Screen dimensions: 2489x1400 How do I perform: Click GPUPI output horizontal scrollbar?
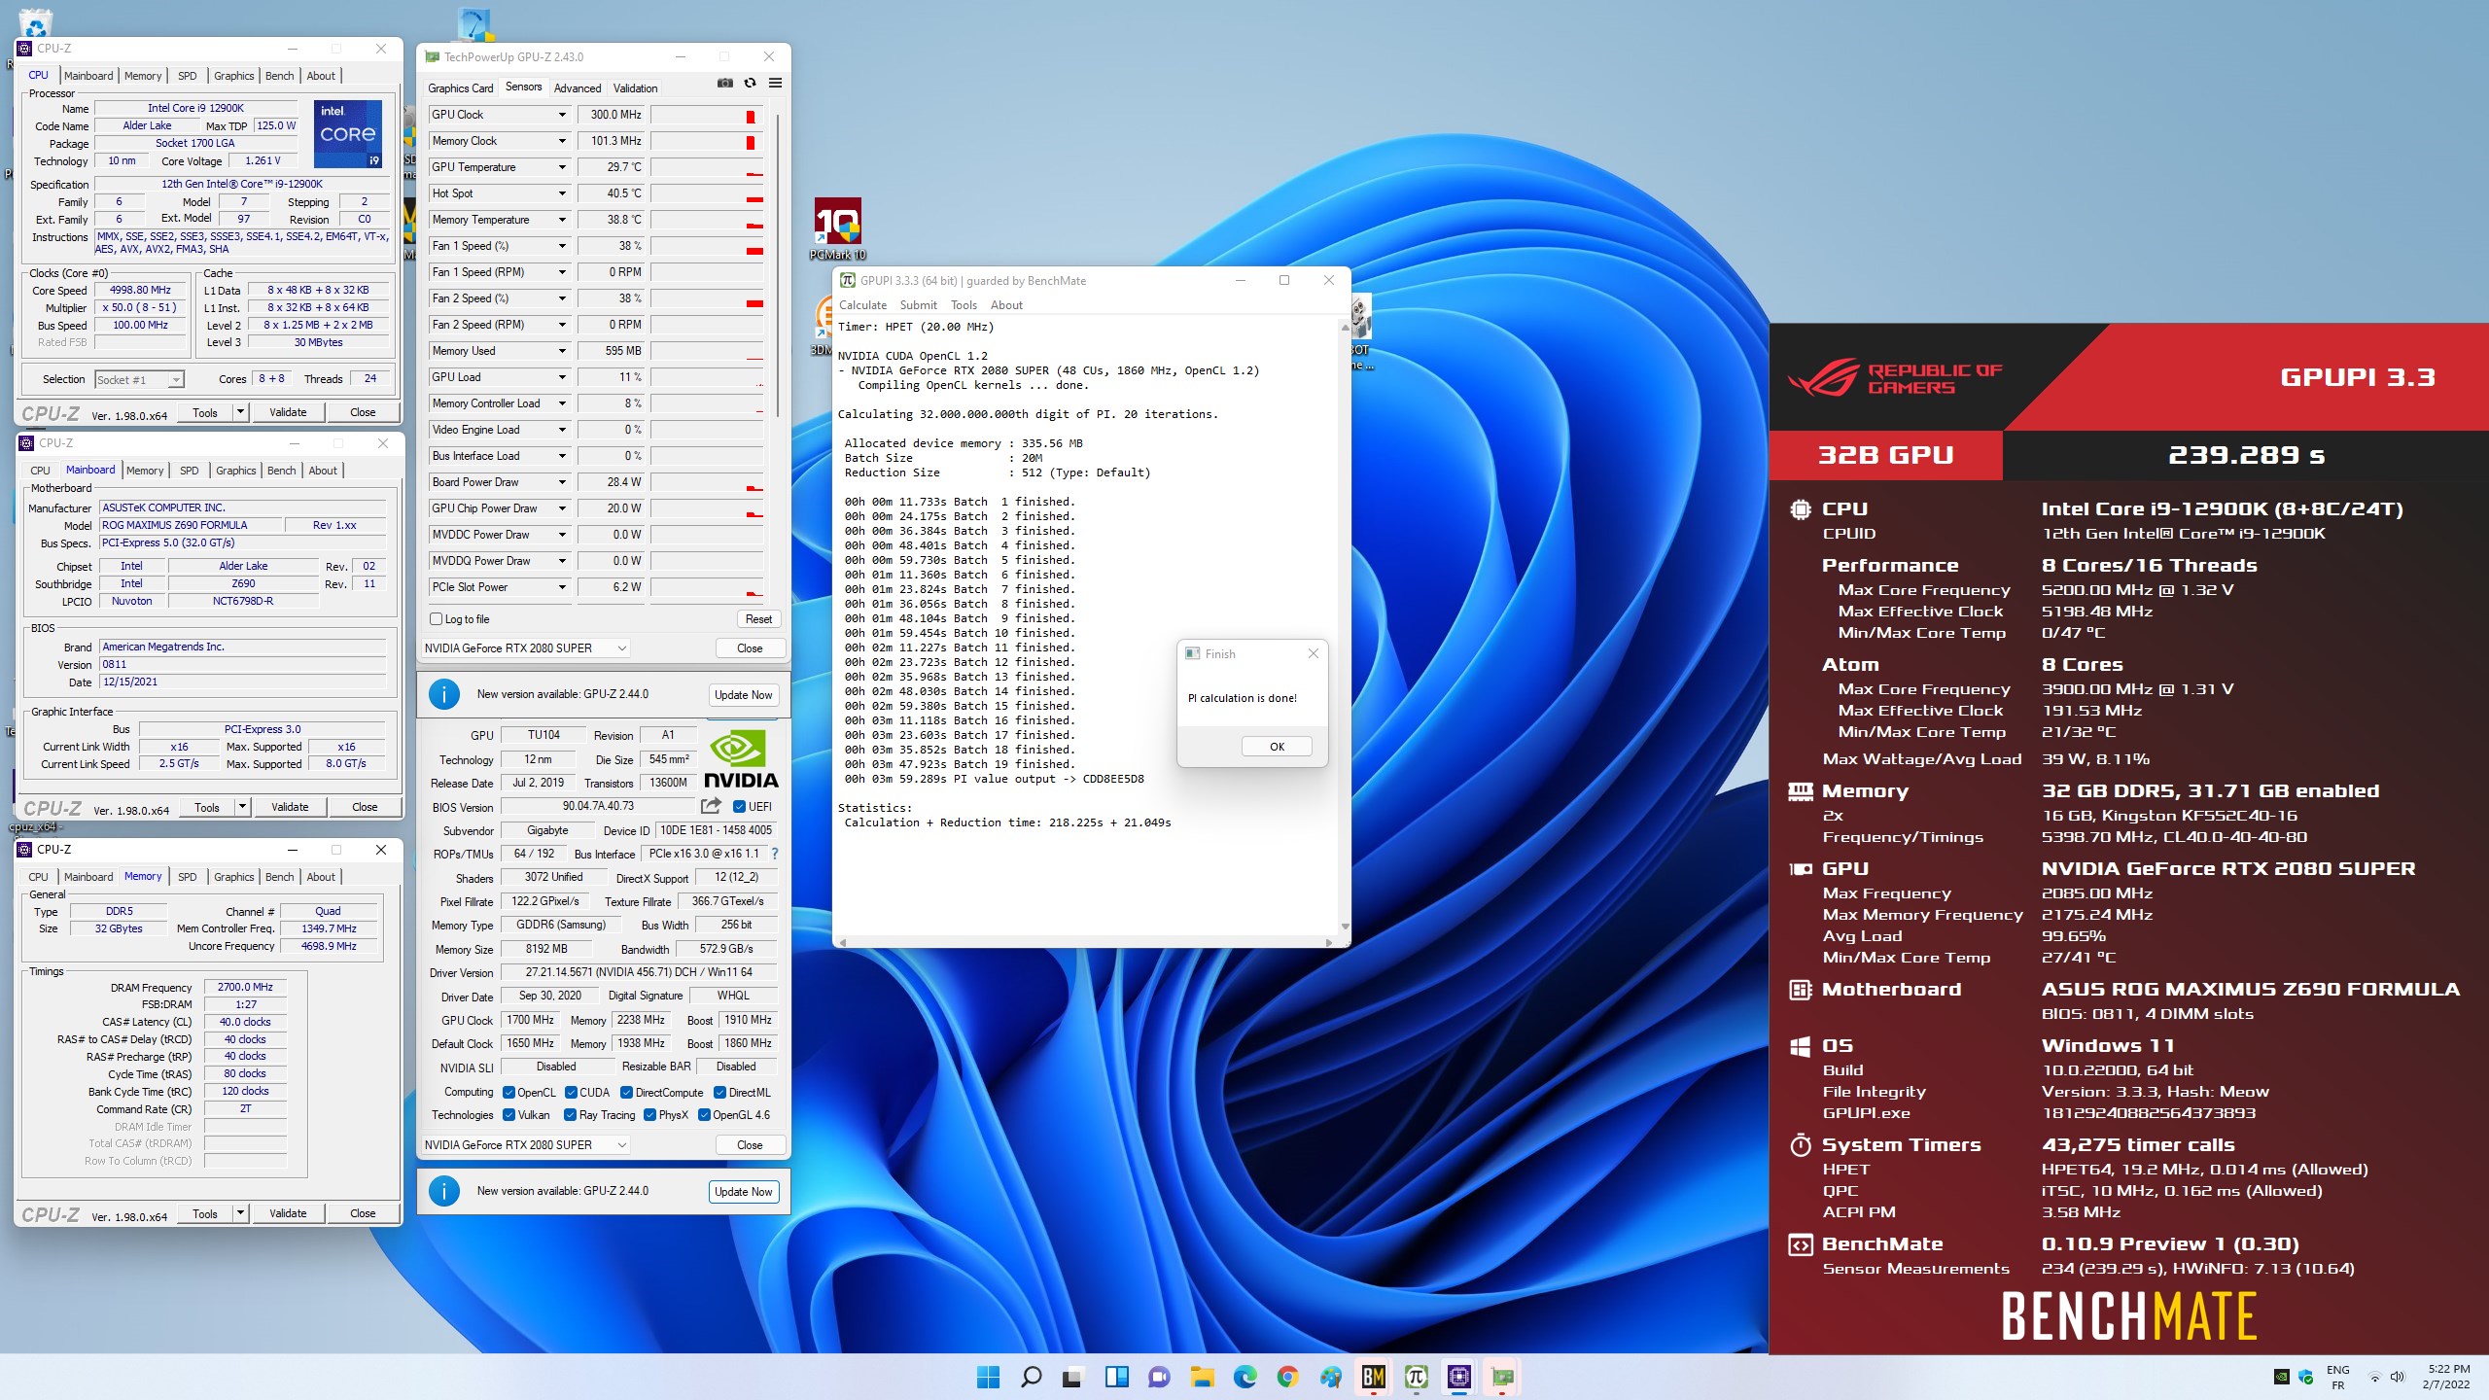tap(1086, 942)
